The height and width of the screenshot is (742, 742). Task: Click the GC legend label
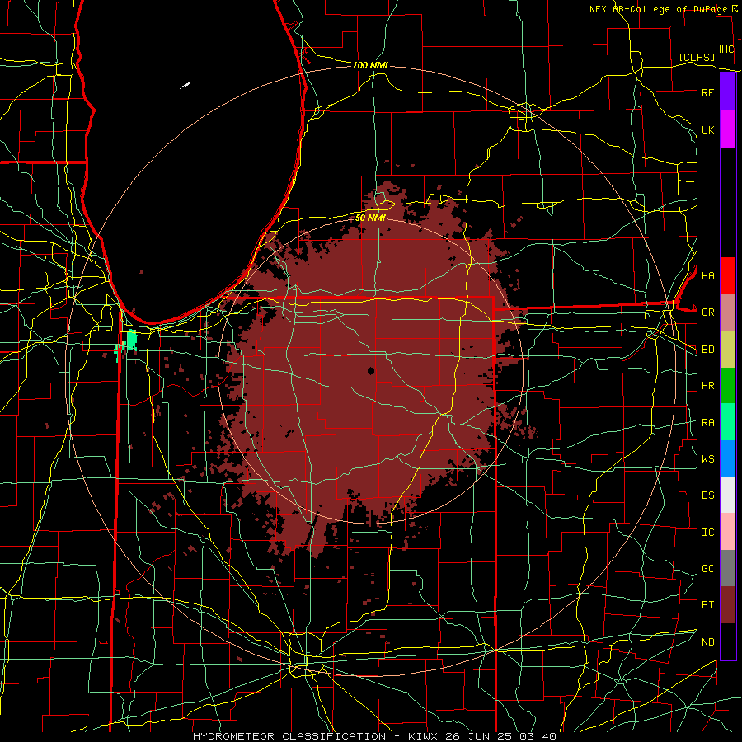pyautogui.click(x=707, y=569)
